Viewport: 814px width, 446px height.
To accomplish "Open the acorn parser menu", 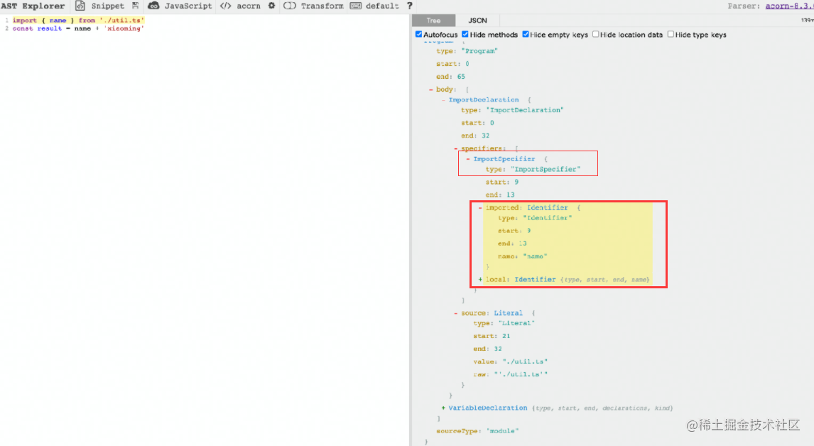I will coord(249,6).
